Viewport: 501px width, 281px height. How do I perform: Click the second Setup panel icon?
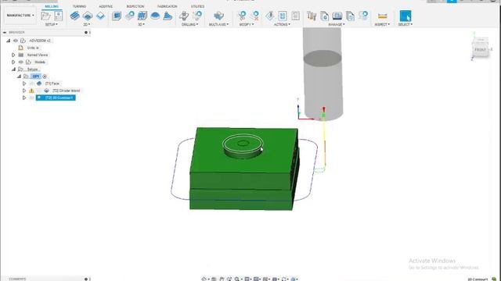tap(58, 16)
